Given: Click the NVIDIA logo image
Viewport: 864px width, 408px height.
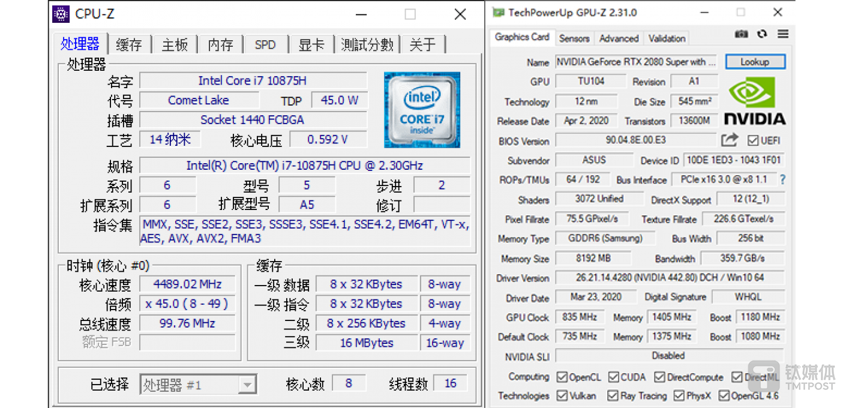Looking at the screenshot, I should [754, 101].
